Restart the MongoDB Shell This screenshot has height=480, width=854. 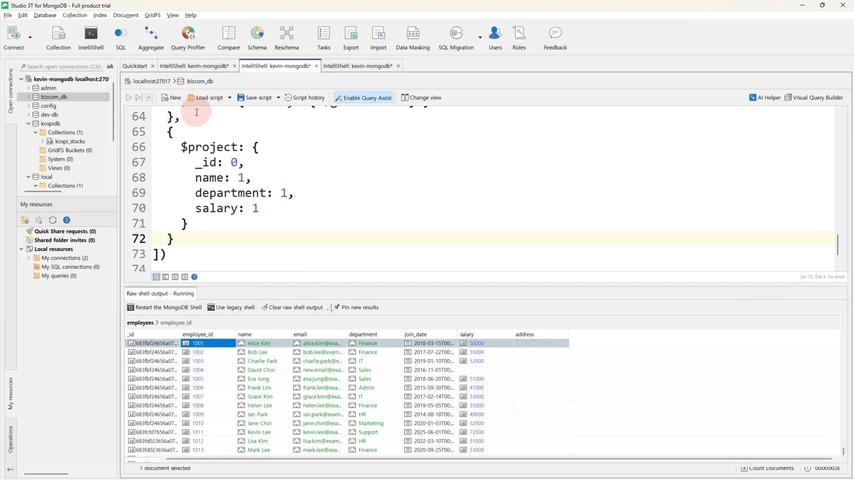point(164,307)
